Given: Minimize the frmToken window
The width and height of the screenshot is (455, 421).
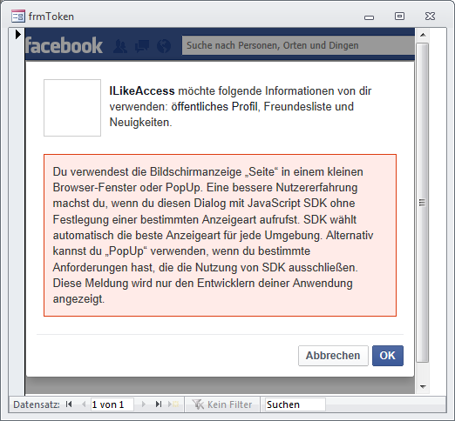Looking at the screenshot, I should coord(369,17).
